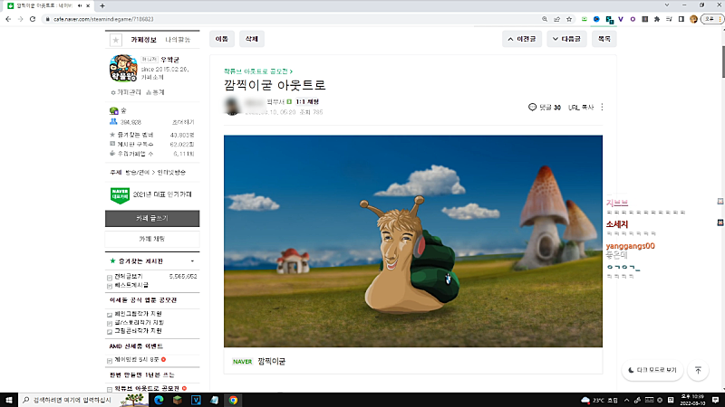Viewport: 725px width, 407px height.
Task: Toggle dark mode with 다크 모드로 보기
Action: (652, 370)
